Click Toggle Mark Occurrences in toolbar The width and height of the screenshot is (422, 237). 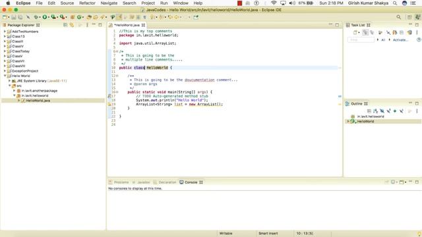click(119, 17)
